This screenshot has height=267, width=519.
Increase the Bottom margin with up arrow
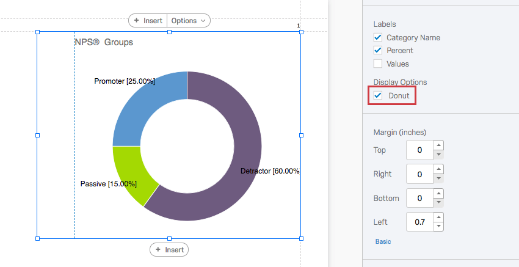pos(438,194)
